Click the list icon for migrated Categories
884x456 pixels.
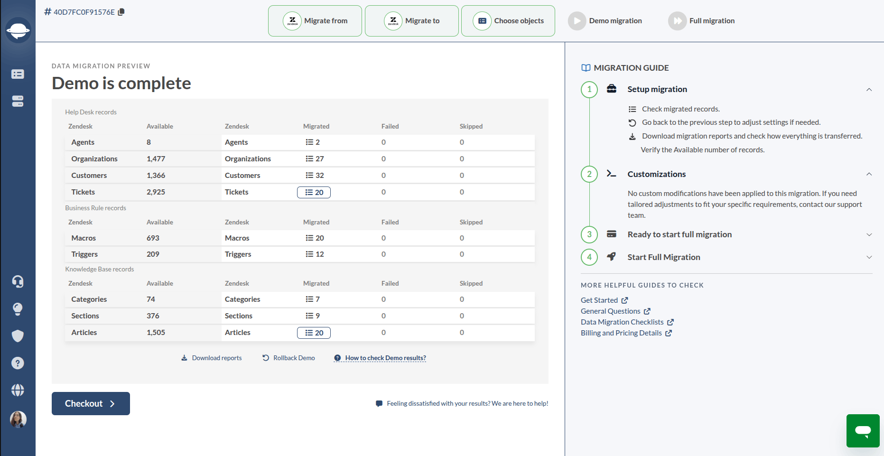309,299
